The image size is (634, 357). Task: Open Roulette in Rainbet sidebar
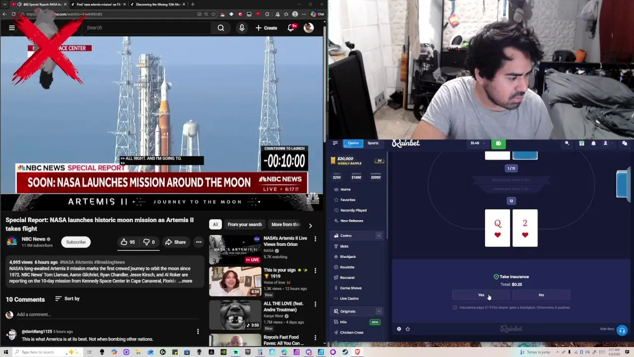click(x=347, y=267)
